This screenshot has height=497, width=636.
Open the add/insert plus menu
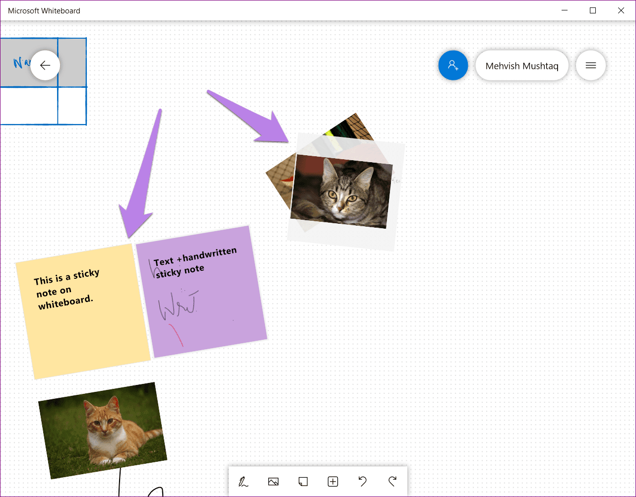[x=333, y=481]
